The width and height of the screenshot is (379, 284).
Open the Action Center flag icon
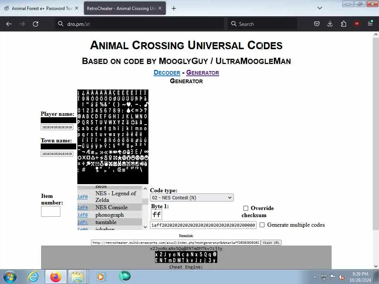pos(333,277)
